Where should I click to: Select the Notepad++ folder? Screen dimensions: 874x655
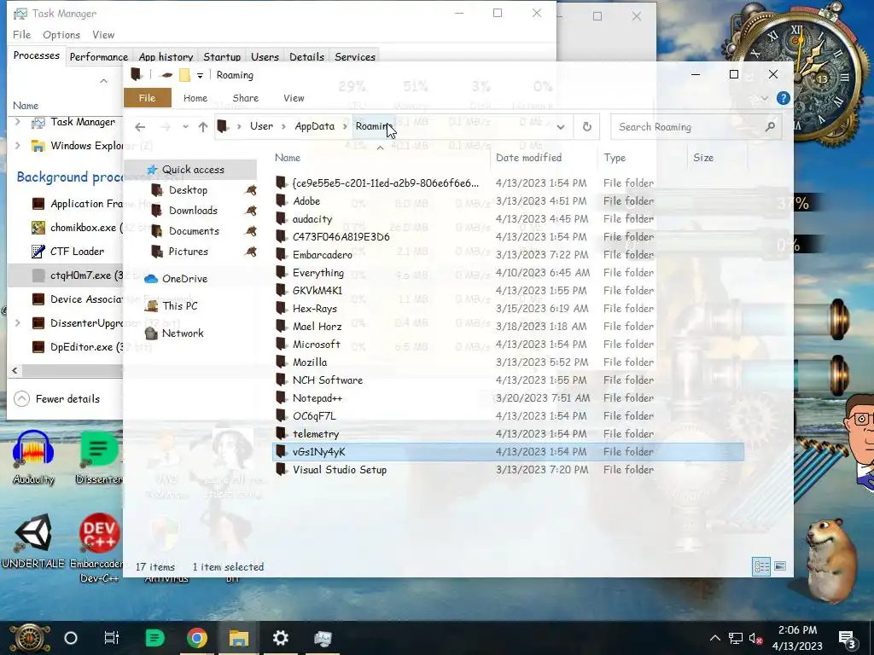(x=318, y=398)
